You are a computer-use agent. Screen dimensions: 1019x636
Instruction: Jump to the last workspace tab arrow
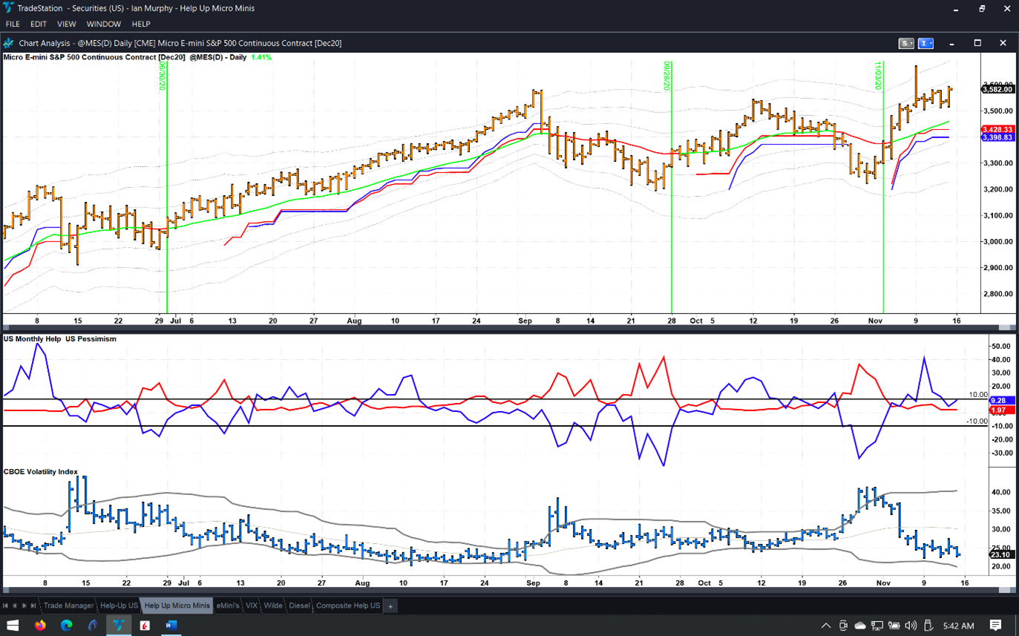(33, 606)
